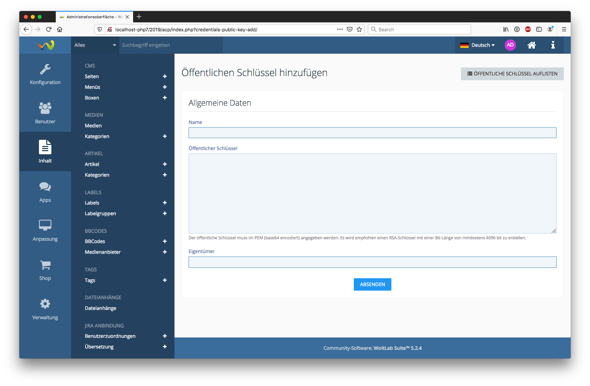Click the AD user avatar
This screenshot has height=386, width=590.
[510, 45]
